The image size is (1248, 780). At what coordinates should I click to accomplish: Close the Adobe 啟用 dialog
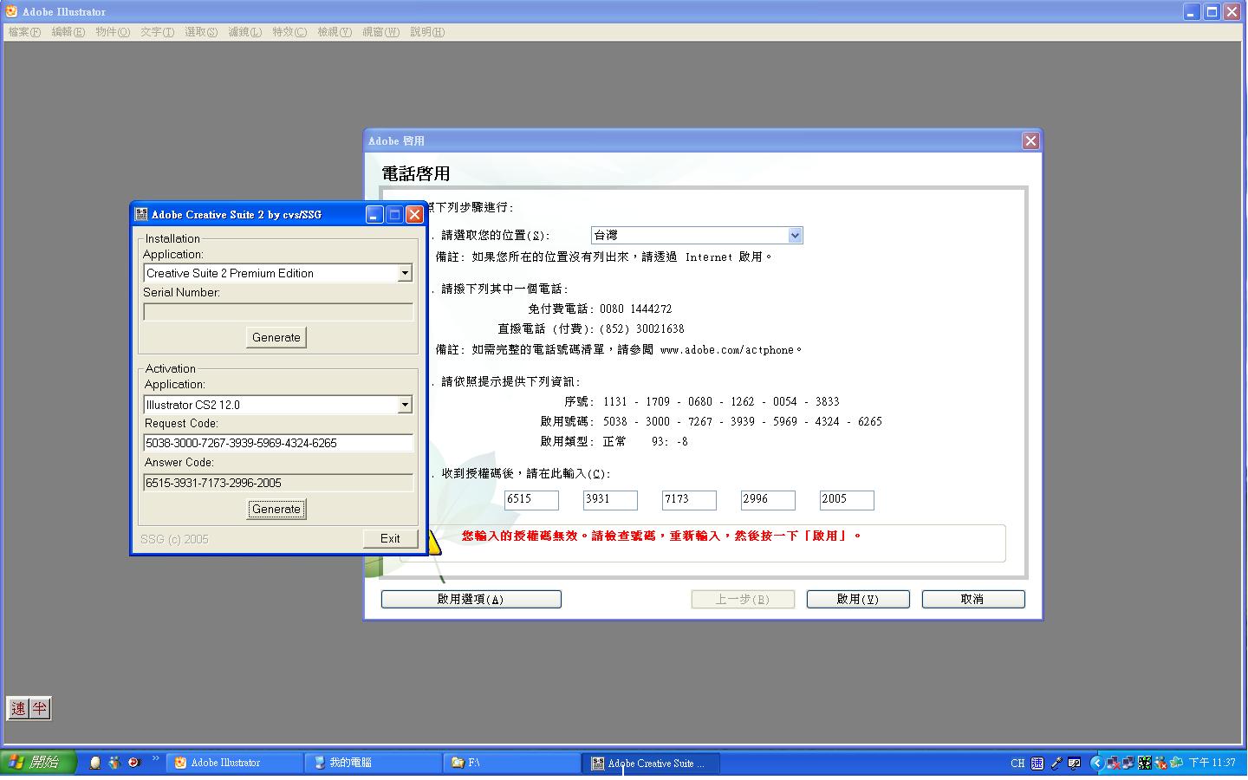click(1030, 140)
